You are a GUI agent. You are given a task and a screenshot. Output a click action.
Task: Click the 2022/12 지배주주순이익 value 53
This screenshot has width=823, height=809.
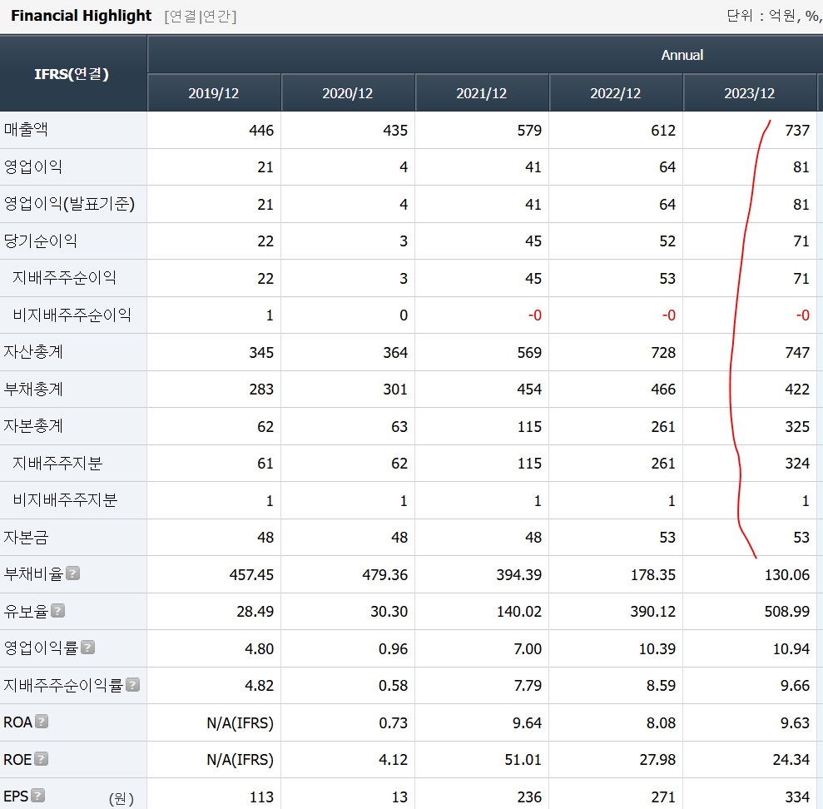click(x=667, y=279)
